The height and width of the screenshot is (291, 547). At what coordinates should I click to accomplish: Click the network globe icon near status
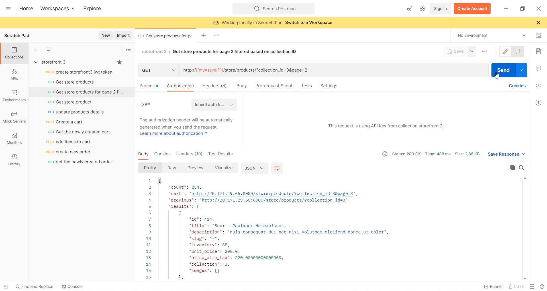pos(385,154)
